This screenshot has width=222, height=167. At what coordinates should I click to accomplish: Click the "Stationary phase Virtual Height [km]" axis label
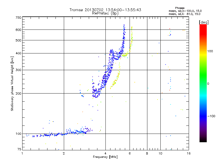coord(12,84)
